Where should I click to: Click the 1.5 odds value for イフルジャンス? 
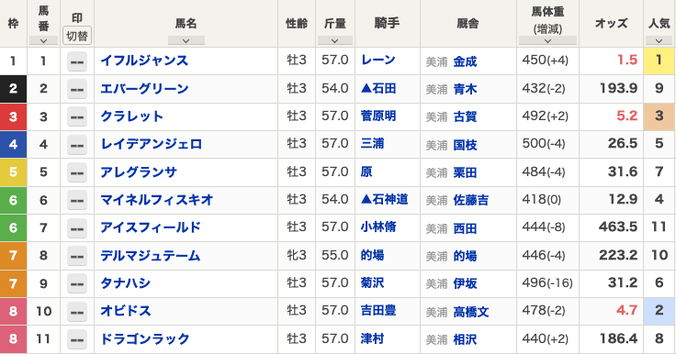point(627,60)
